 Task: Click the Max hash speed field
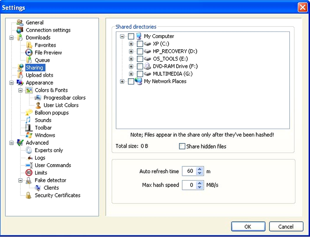[189, 185]
